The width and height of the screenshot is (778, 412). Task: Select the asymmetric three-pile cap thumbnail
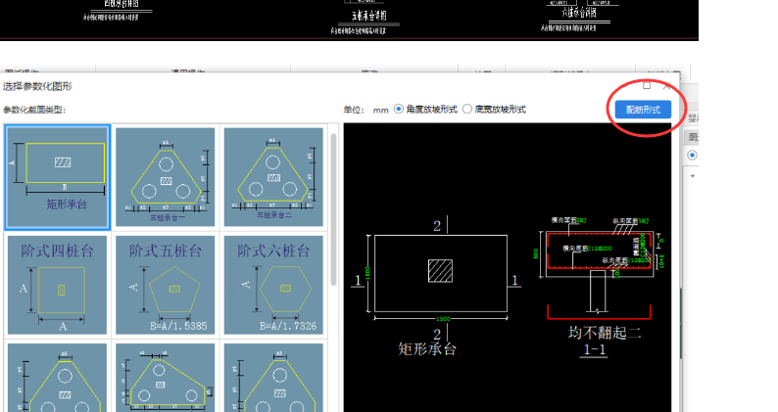pyautogui.click(x=166, y=378)
